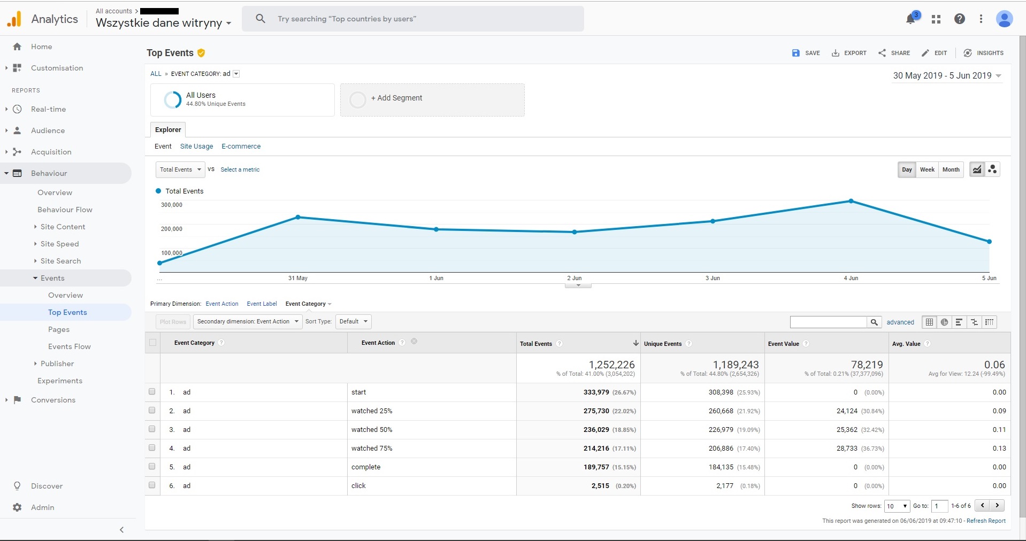The image size is (1026, 541).
Task: Click the Export button
Action: [x=849, y=53]
